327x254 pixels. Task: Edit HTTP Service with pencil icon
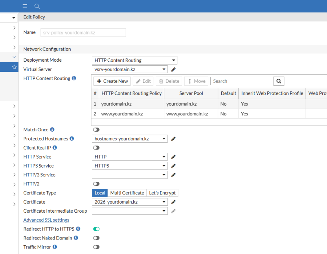(173, 157)
